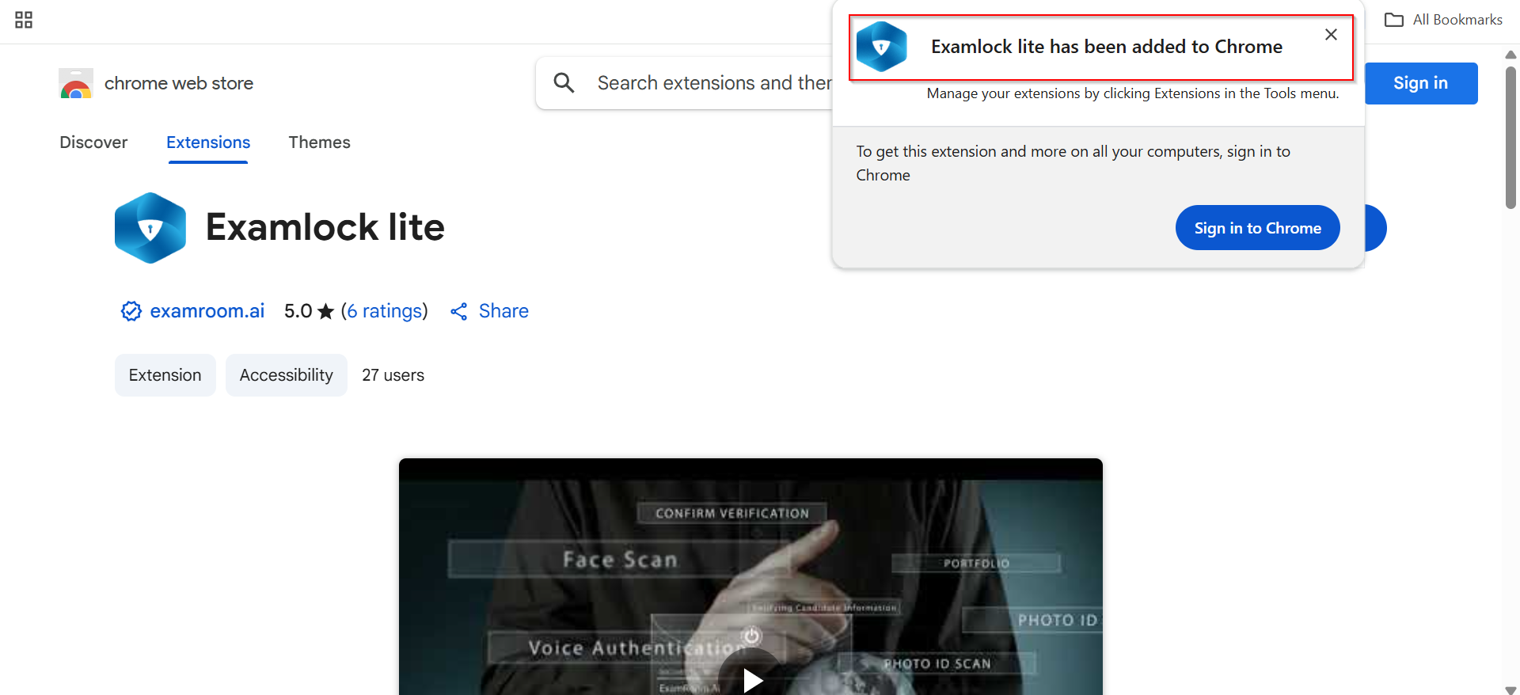Click the Examlock lite extension logo
The image size is (1520, 695).
[x=150, y=228]
